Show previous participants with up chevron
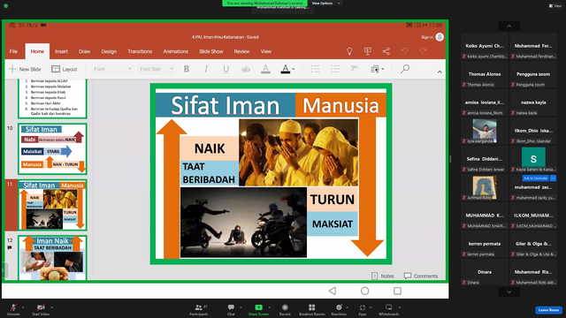Viewport: 566px width, 318px height. click(x=509, y=26)
